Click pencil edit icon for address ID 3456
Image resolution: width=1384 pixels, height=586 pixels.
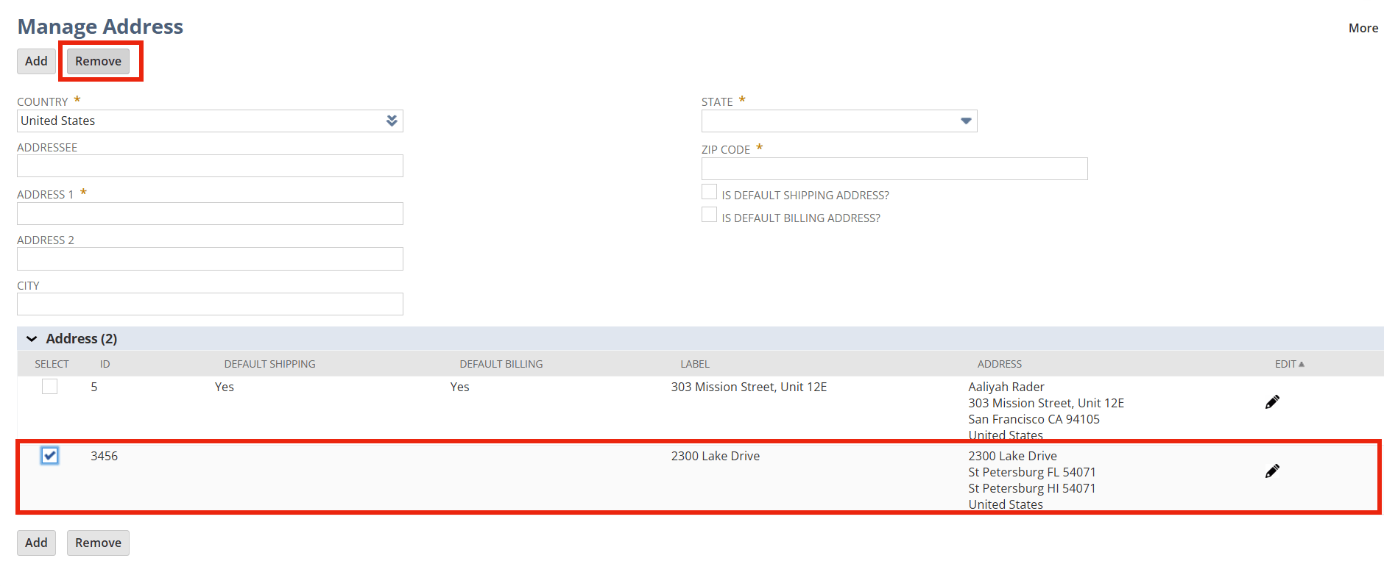[1272, 471]
